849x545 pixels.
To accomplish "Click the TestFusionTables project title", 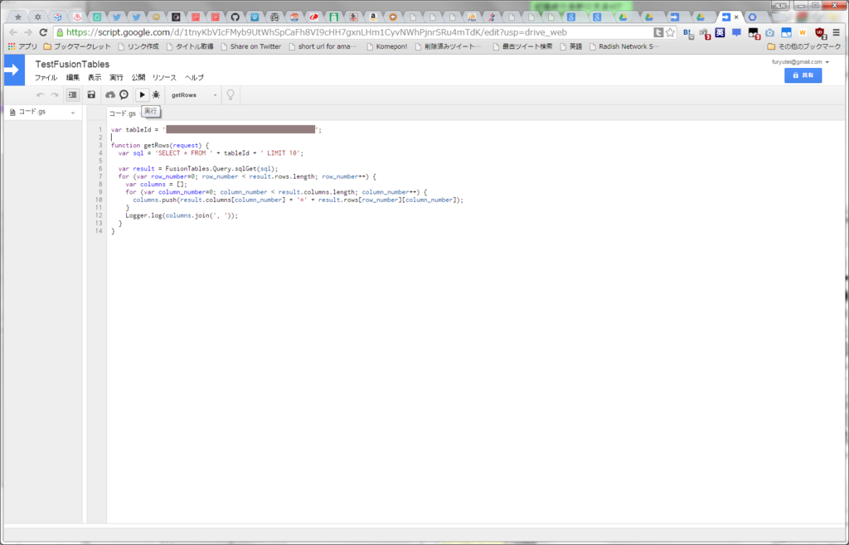I will (x=72, y=65).
